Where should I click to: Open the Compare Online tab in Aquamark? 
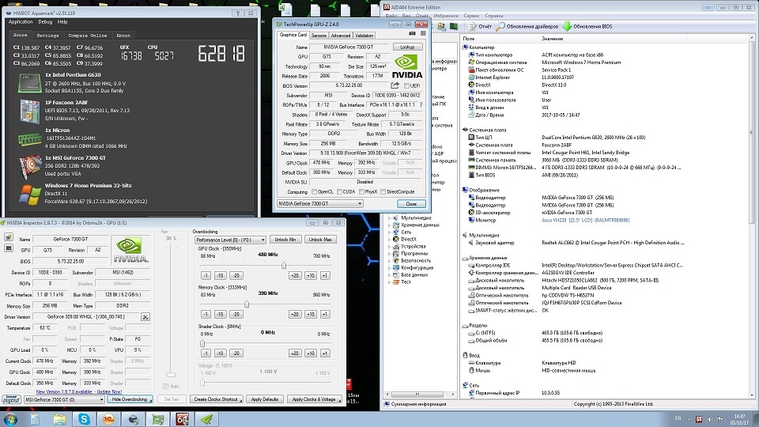point(88,36)
